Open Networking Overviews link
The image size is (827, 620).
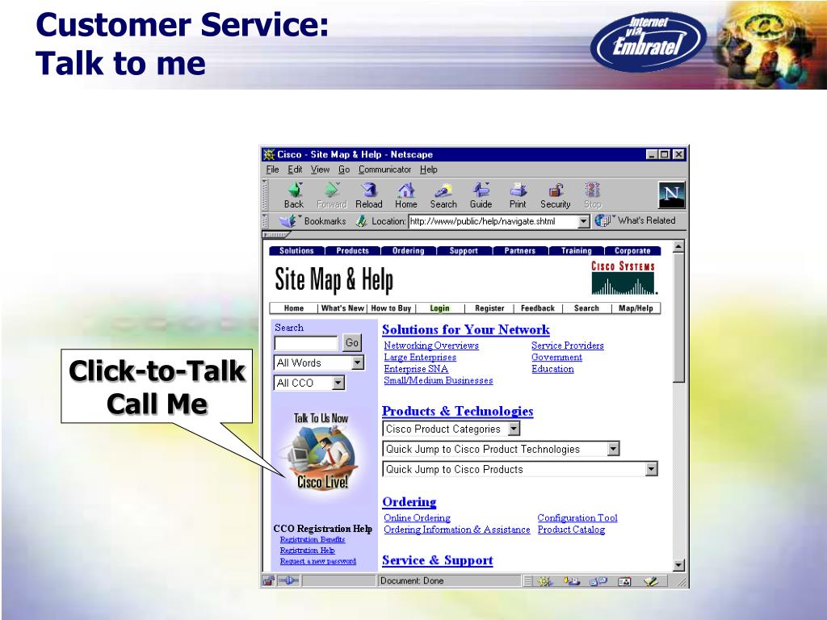point(431,346)
